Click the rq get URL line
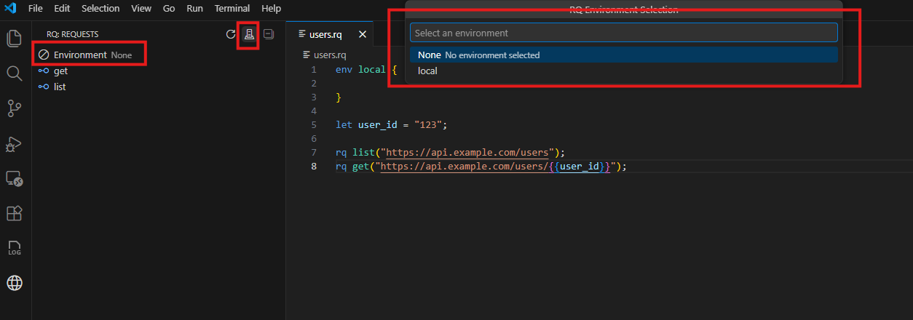This screenshot has width=913, height=320. pyautogui.click(x=481, y=167)
